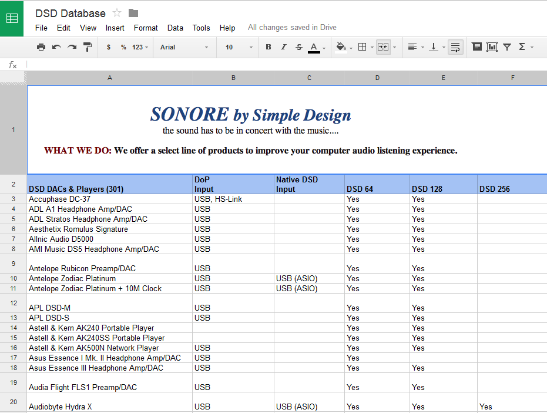Select column D header
This screenshot has height=413, width=547.
[x=377, y=78]
